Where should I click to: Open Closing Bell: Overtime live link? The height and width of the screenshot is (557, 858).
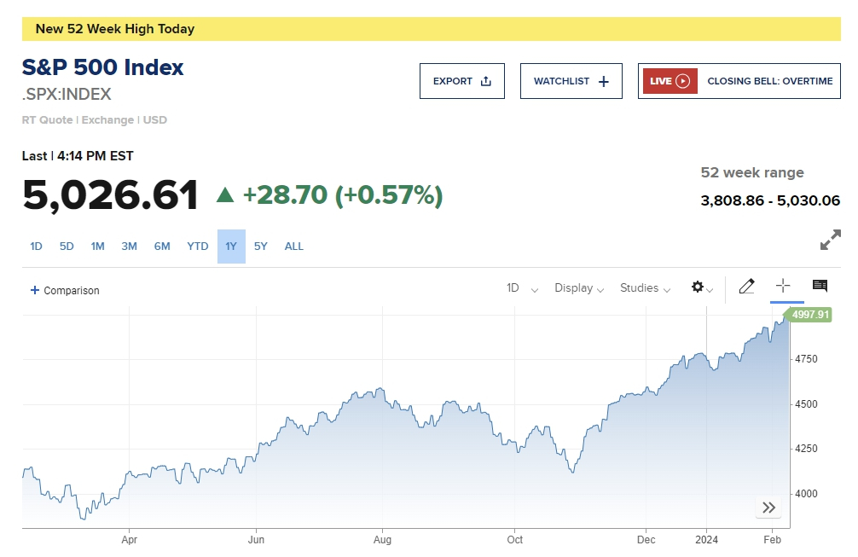[769, 81]
